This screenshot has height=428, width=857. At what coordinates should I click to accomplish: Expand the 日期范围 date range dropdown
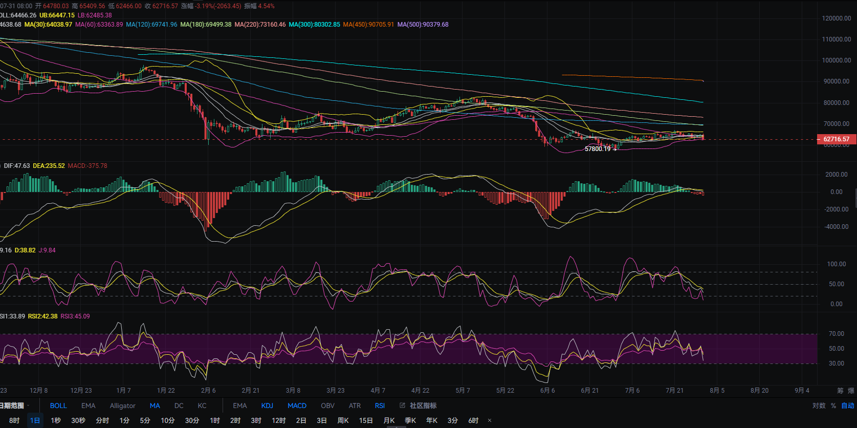coord(14,405)
